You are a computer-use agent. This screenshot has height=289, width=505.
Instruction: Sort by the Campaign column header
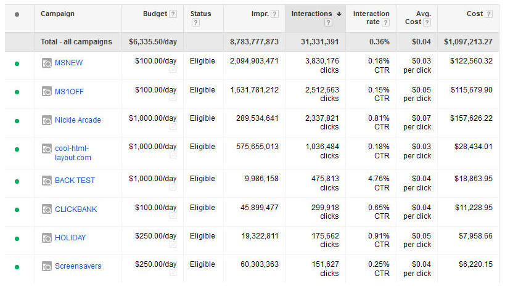pyautogui.click(x=58, y=14)
